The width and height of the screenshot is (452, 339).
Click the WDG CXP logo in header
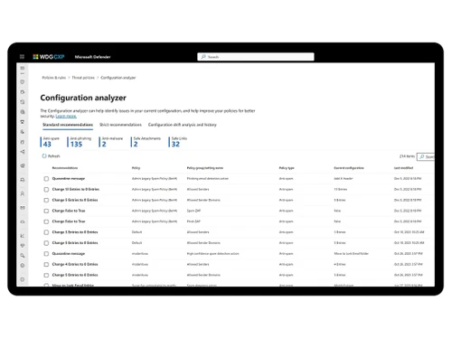49,57
